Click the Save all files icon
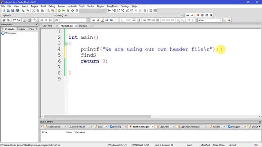This screenshot has width=262, height=147. tap(17, 11)
